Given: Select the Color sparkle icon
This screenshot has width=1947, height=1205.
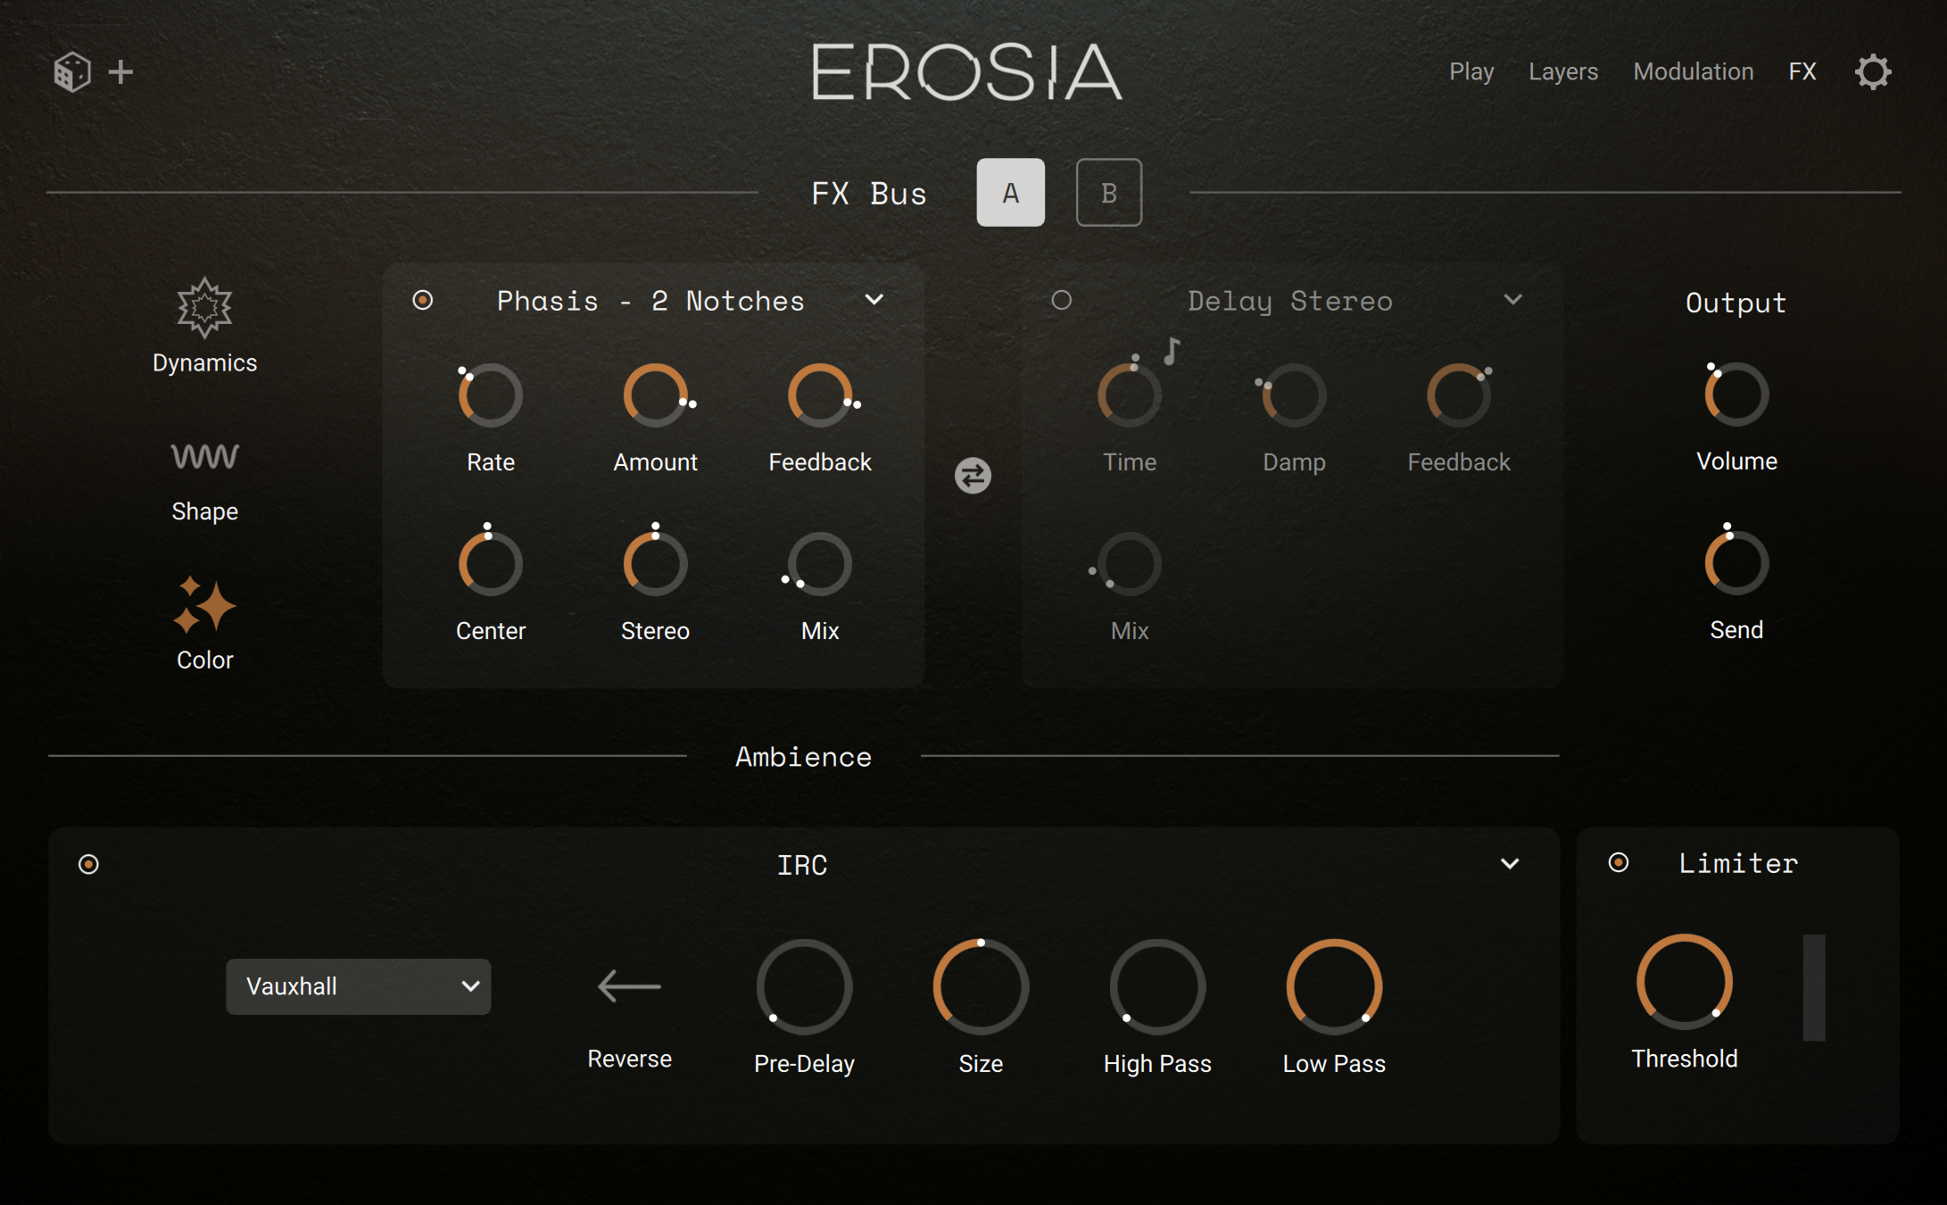Looking at the screenshot, I should [204, 605].
